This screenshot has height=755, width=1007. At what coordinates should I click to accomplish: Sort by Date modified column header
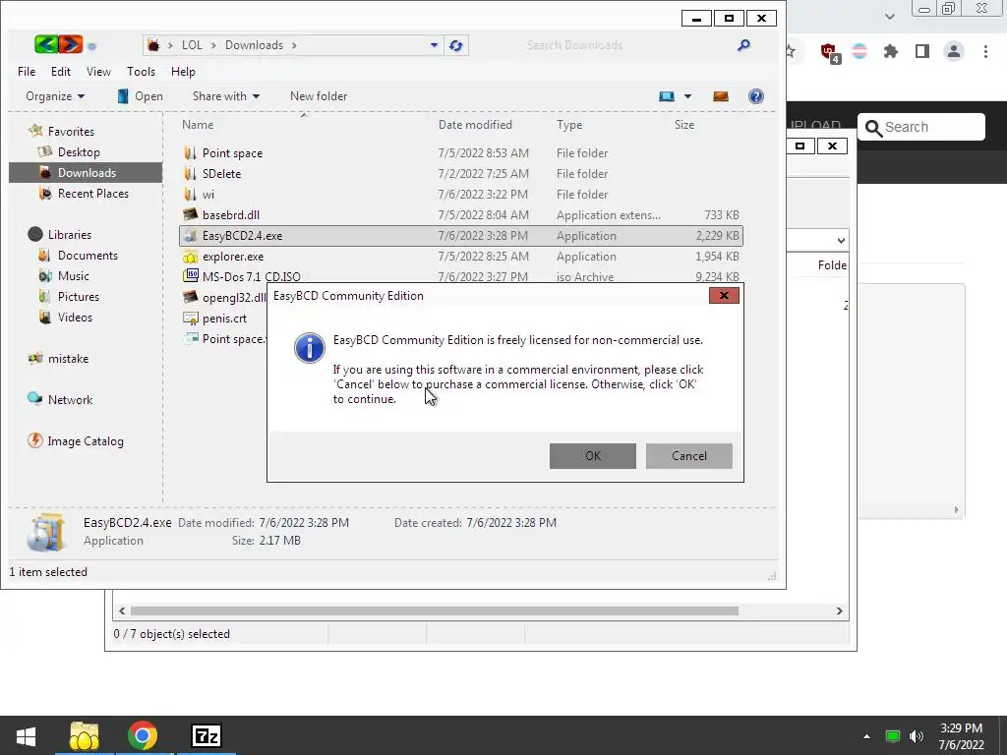(475, 125)
